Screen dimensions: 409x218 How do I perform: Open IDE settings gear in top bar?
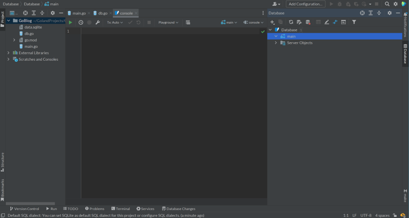pyautogui.click(x=395, y=4)
